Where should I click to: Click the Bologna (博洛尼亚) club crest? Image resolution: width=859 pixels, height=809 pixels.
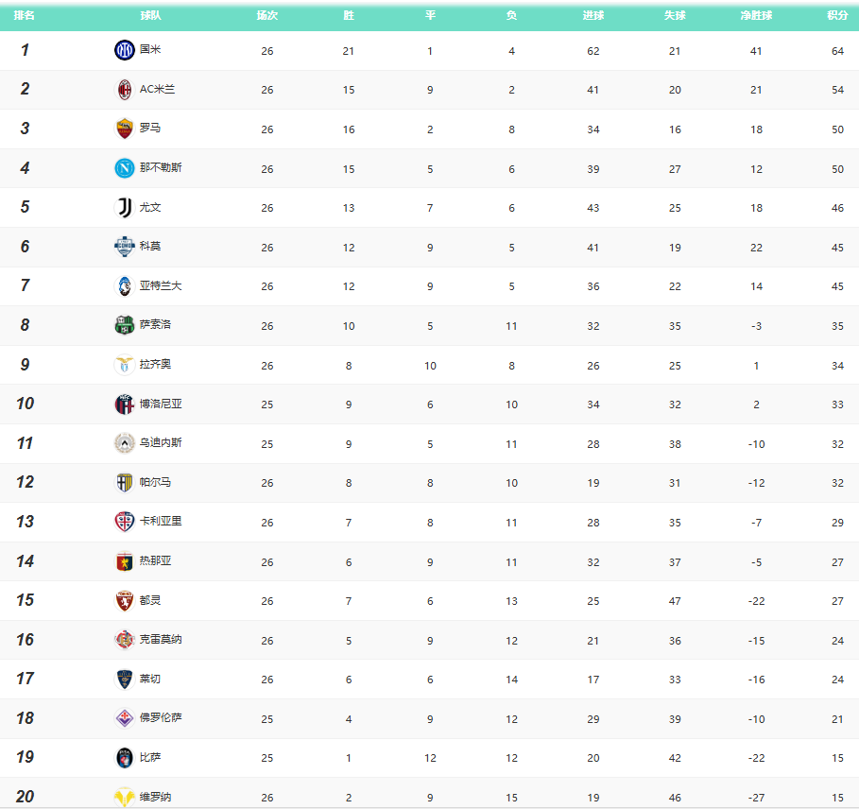click(x=124, y=404)
